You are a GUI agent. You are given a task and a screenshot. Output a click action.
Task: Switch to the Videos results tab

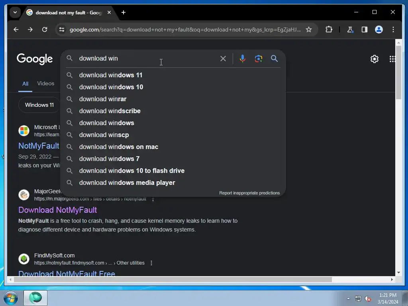coord(46,84)
